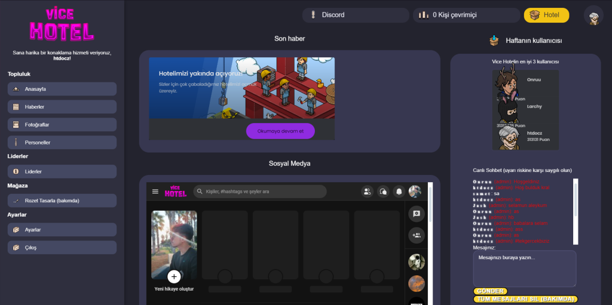Open the Hotelimizi yakında açıyoruz news banner

[x=241, y=88]
